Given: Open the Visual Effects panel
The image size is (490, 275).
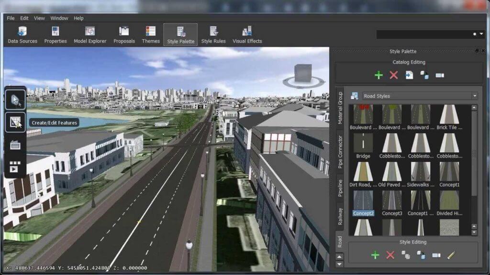Looking at the screenshot, I should click(x=246, y=33).
